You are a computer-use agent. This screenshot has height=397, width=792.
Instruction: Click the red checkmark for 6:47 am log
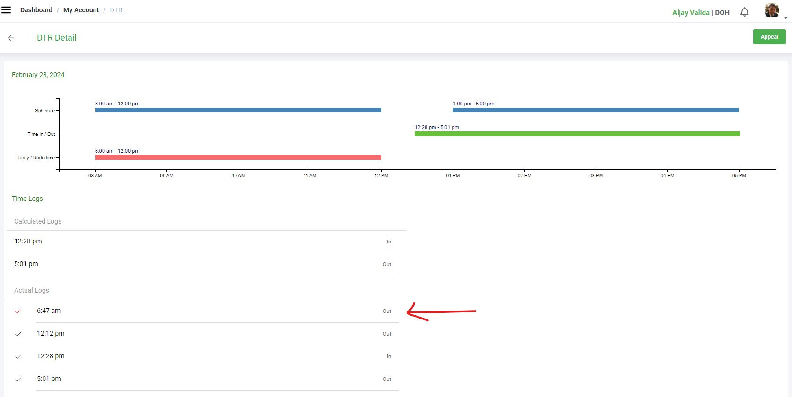coord(18,311)
